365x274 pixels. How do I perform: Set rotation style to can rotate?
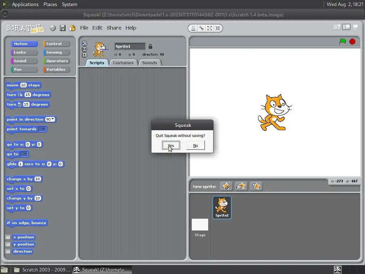84,44
